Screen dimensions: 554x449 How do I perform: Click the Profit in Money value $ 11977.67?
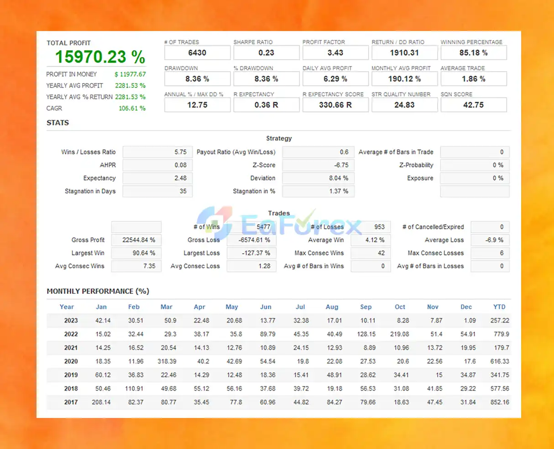tap(130, 74)
